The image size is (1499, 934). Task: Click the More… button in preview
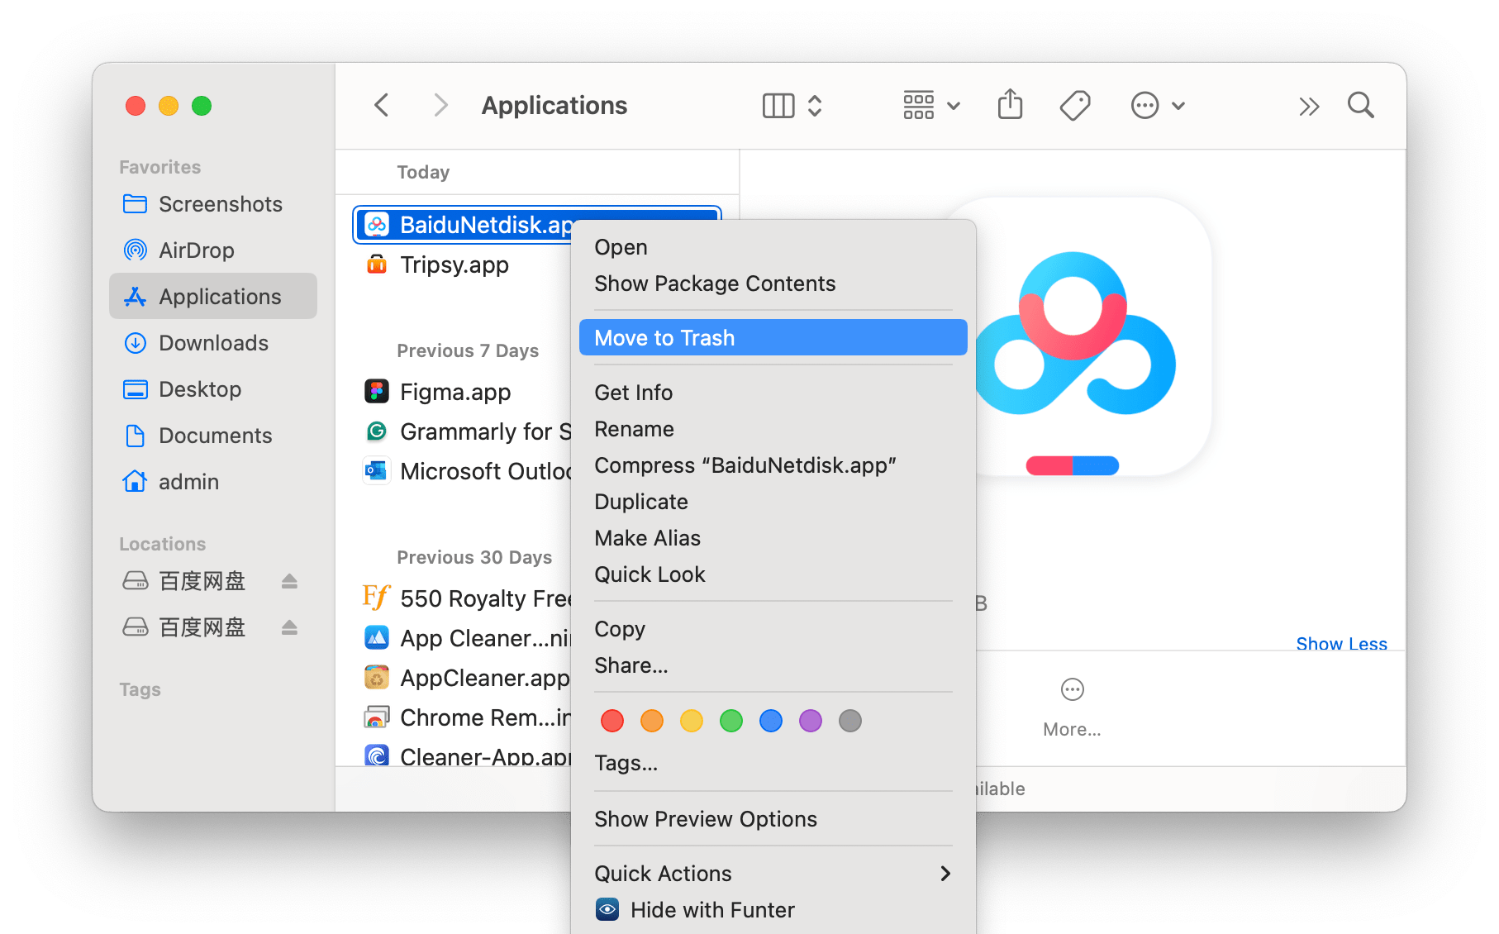(1072, 708)
